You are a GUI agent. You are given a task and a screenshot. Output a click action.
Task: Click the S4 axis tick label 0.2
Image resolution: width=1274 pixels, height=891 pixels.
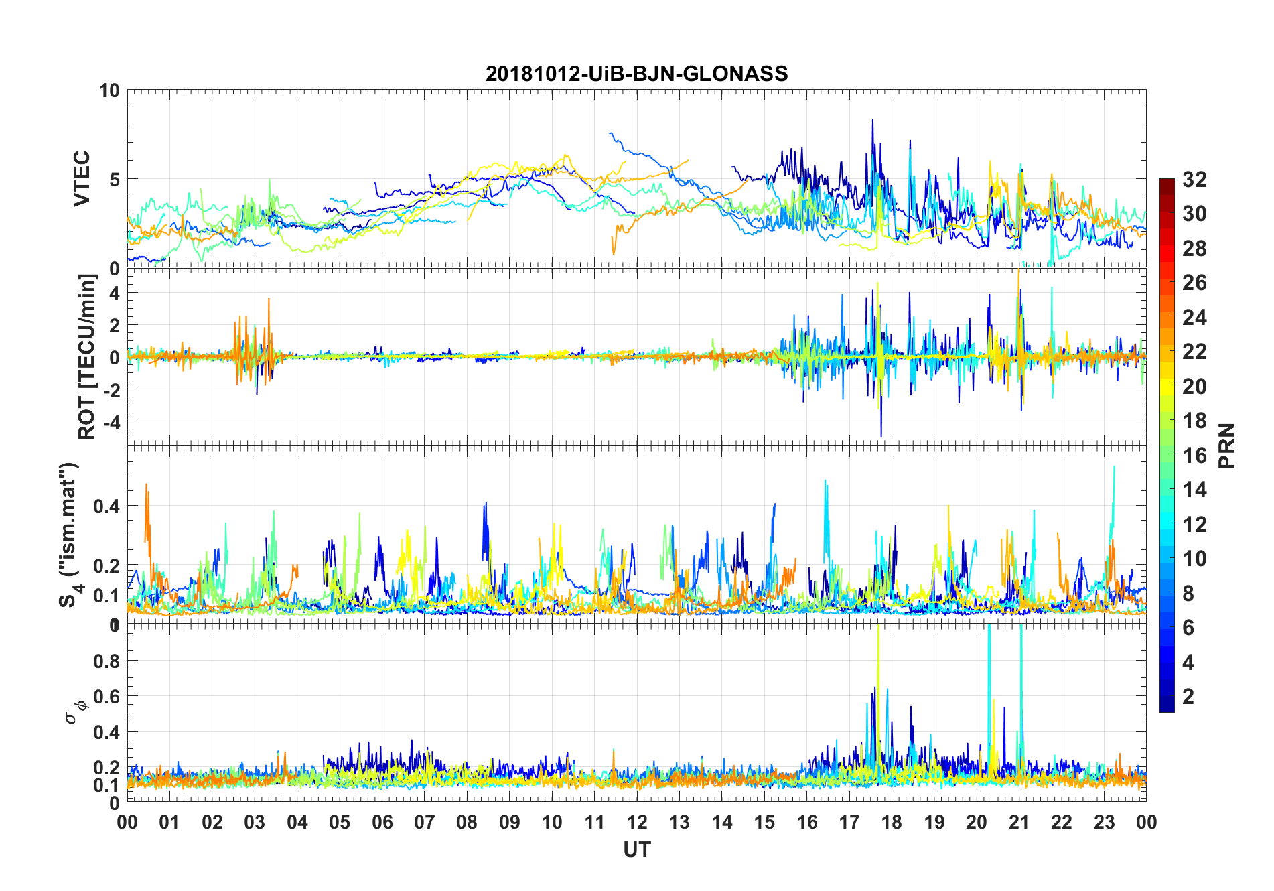click(x=107, y=566)
